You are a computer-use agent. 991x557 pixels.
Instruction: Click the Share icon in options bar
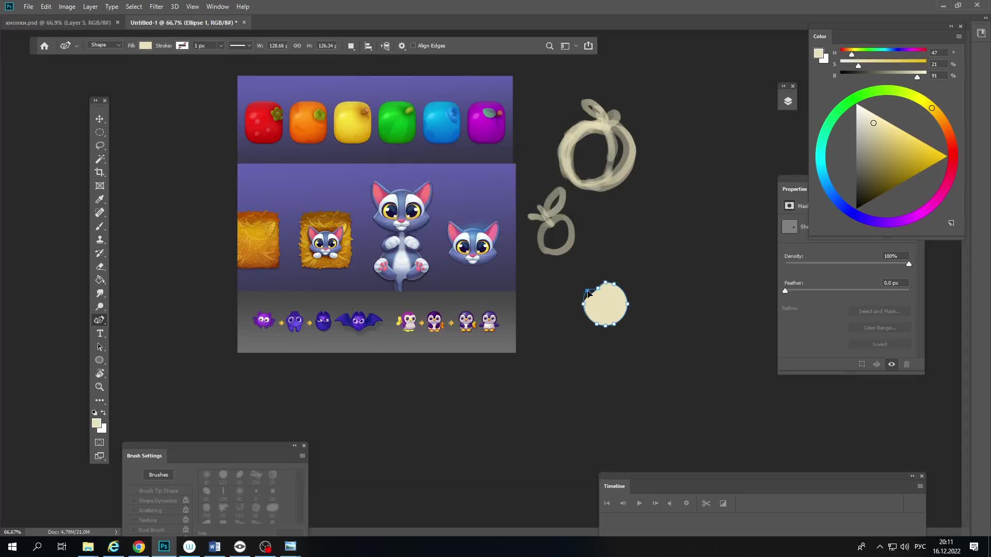pyautogui.click(x=588, y=46)
